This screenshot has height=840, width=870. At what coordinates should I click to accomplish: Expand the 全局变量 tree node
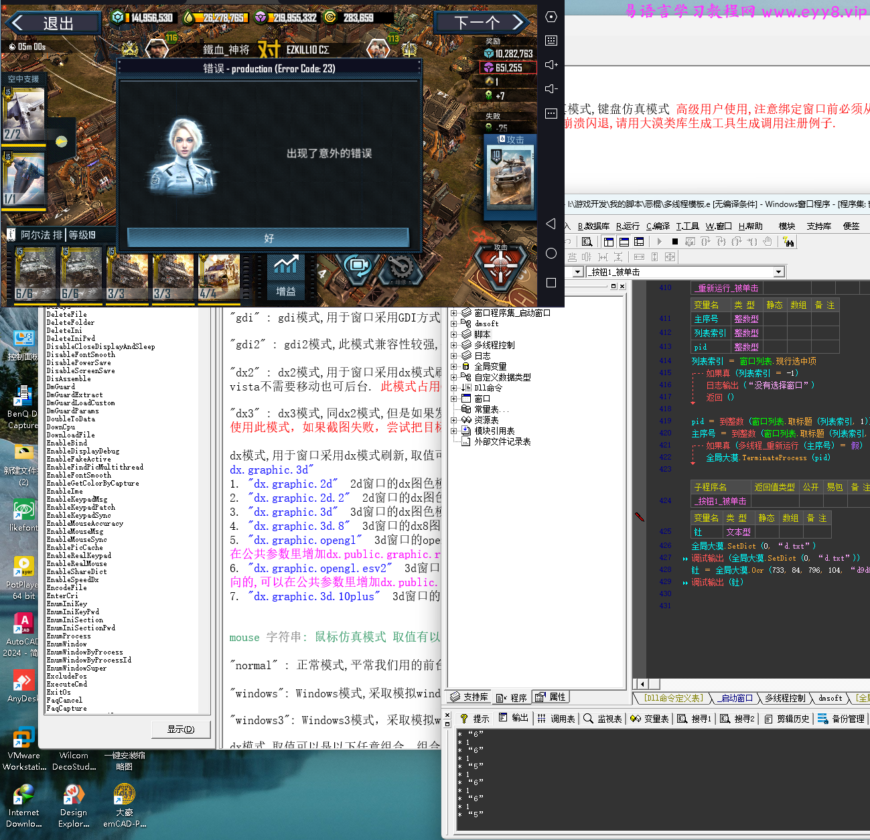click(x=453, y=366)
